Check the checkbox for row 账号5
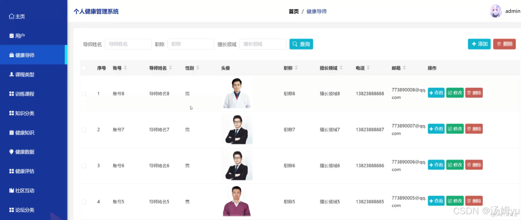 coord(84,202)
